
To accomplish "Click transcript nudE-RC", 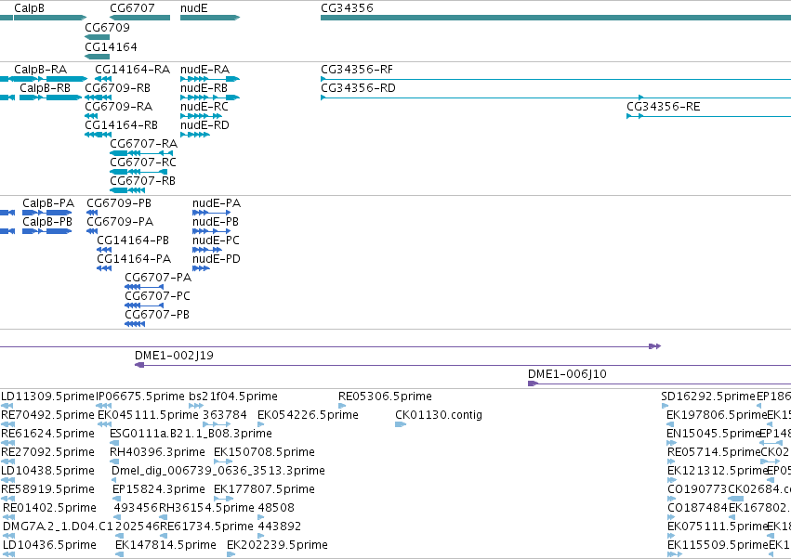I will click(202, 116).
